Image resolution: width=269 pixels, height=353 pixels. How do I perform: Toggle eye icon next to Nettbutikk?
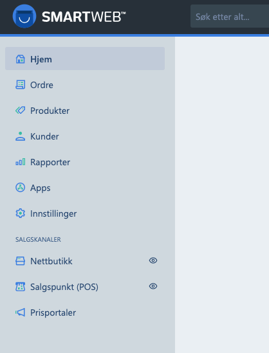153,260
